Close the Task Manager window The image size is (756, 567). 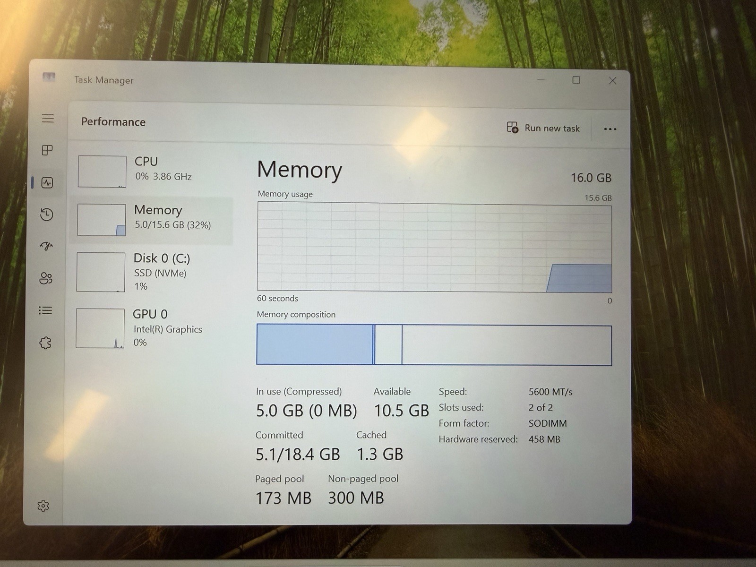pos(612,81)
